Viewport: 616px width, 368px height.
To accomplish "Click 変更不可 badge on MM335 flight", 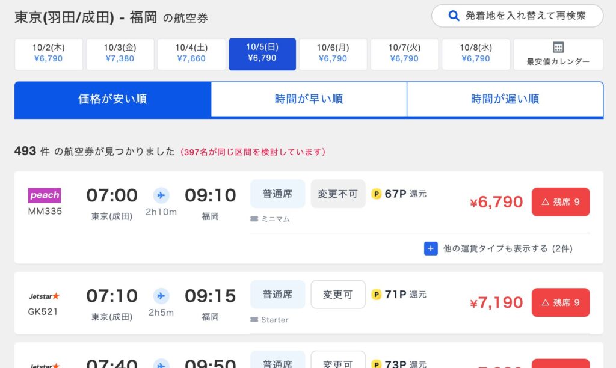I will tap(338, 194).
